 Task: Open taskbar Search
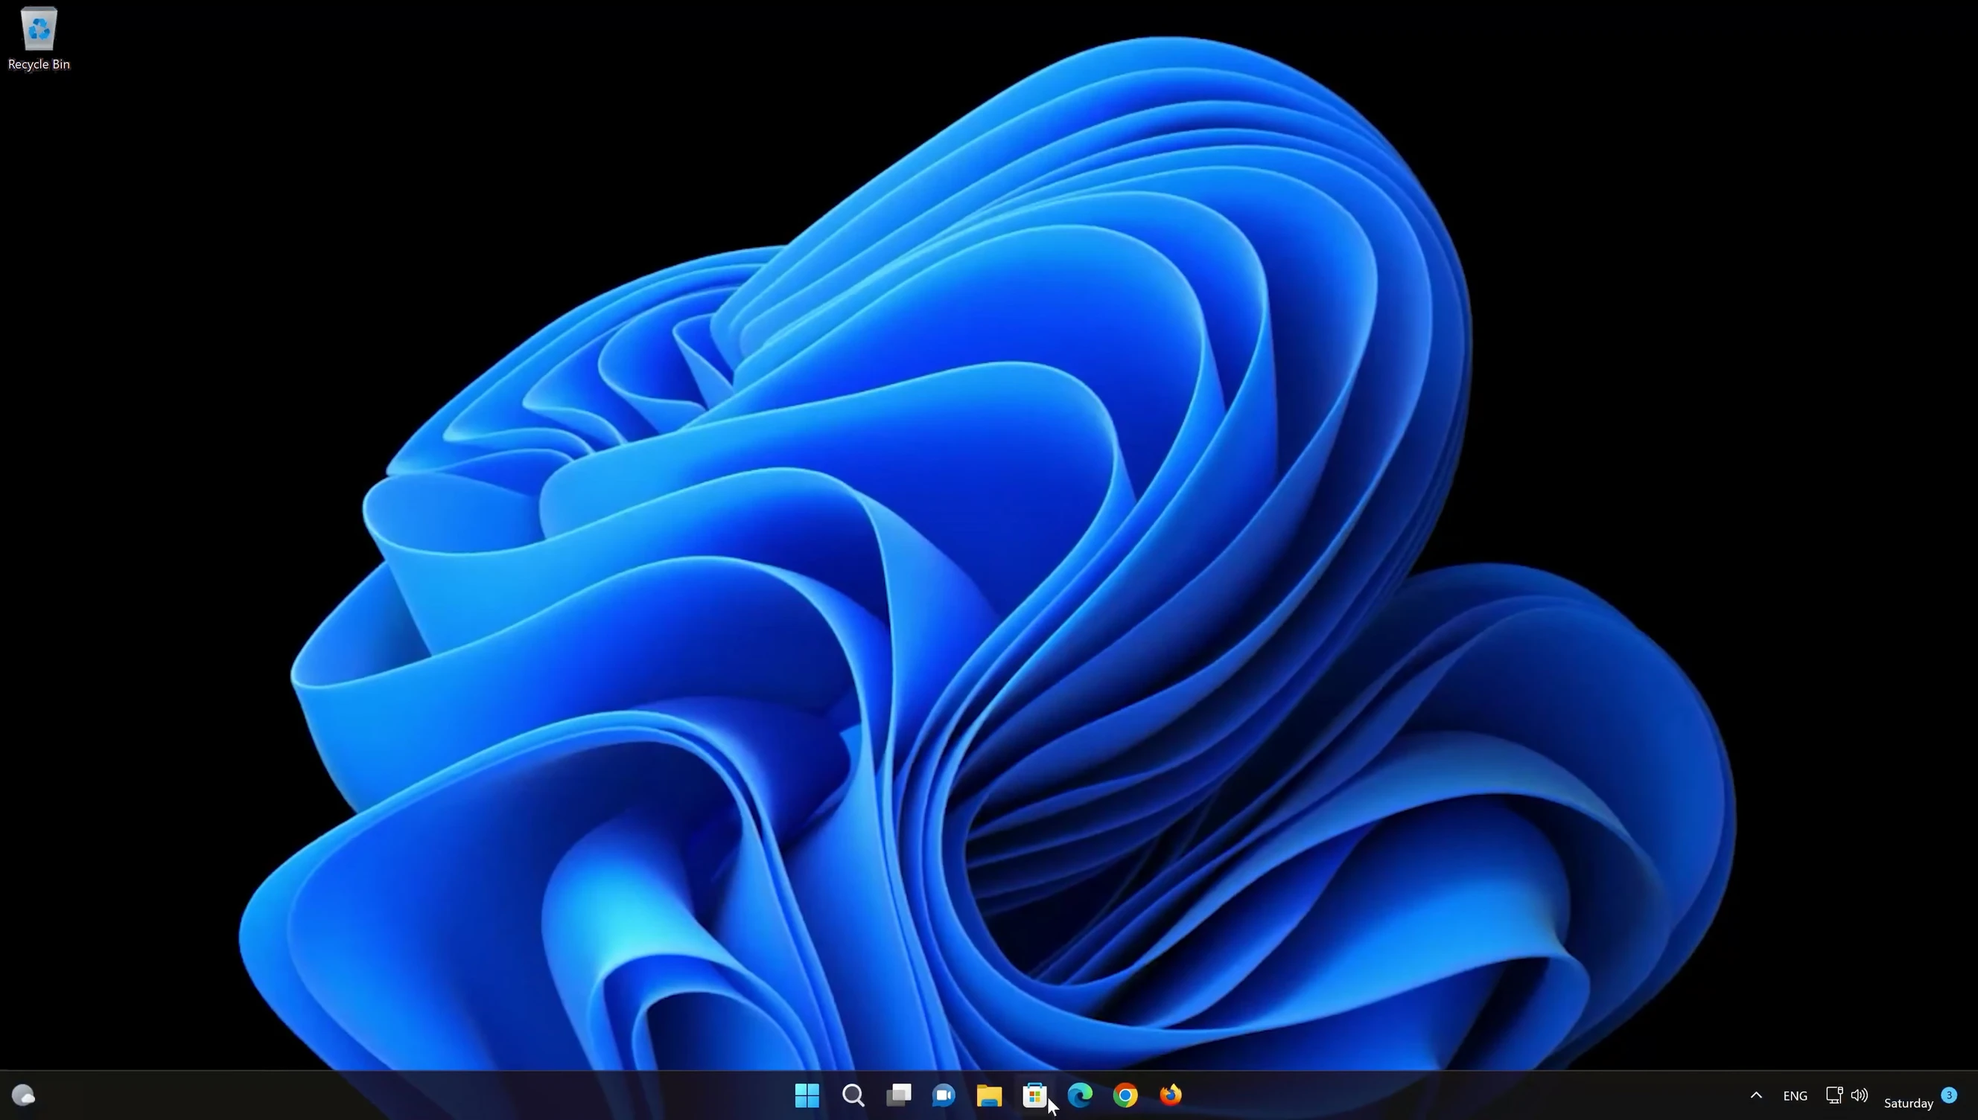click(x=853, y=1095)
